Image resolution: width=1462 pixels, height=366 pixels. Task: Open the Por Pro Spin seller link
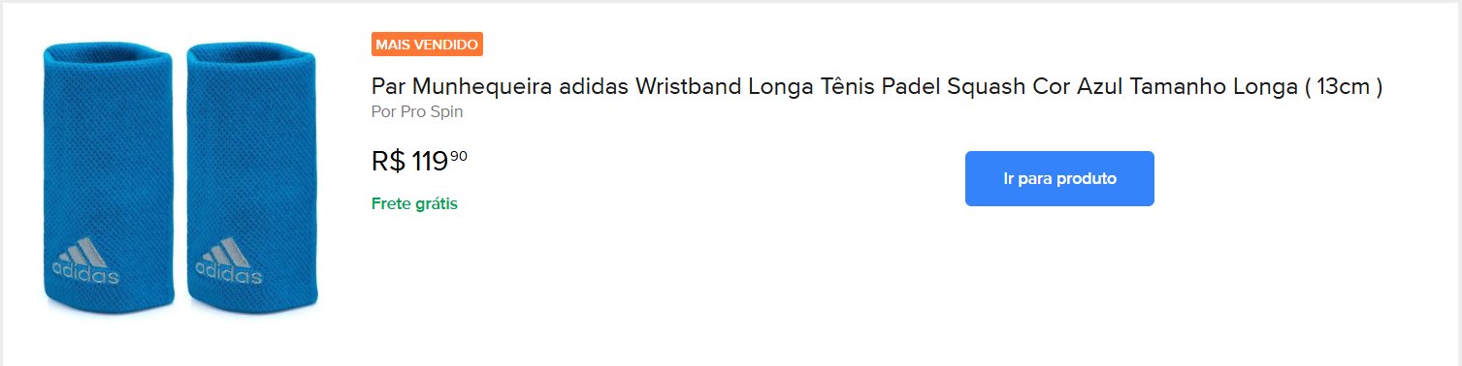click(x=417, y=111)
